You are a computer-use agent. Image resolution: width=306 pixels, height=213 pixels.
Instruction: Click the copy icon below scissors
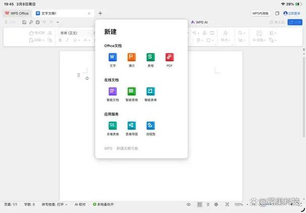click(50, 40)
